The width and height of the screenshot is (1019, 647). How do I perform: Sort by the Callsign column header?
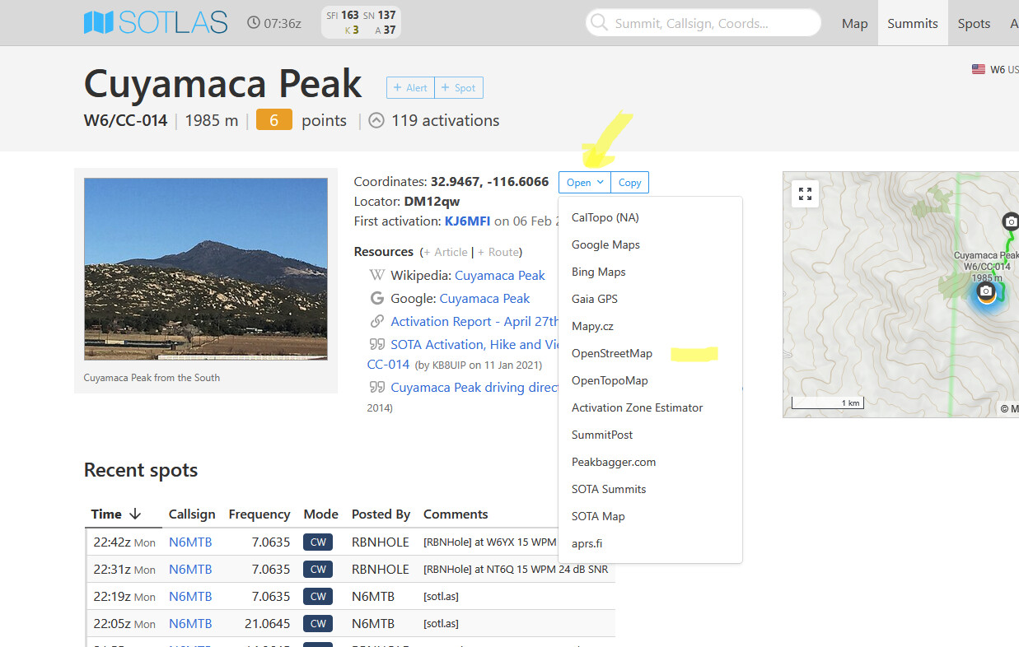pos(192,514)
